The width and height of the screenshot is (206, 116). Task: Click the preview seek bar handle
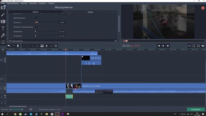(x=126, y=41)
